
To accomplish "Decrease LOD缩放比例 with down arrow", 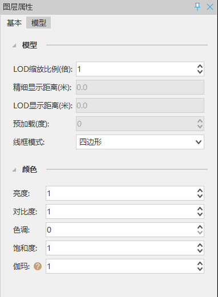I will pos(200,72).
